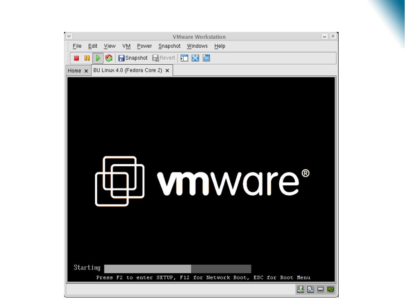The image size is (405, 303).
Task: Click the green Power On play icon
Action: (x=98, y=58)
